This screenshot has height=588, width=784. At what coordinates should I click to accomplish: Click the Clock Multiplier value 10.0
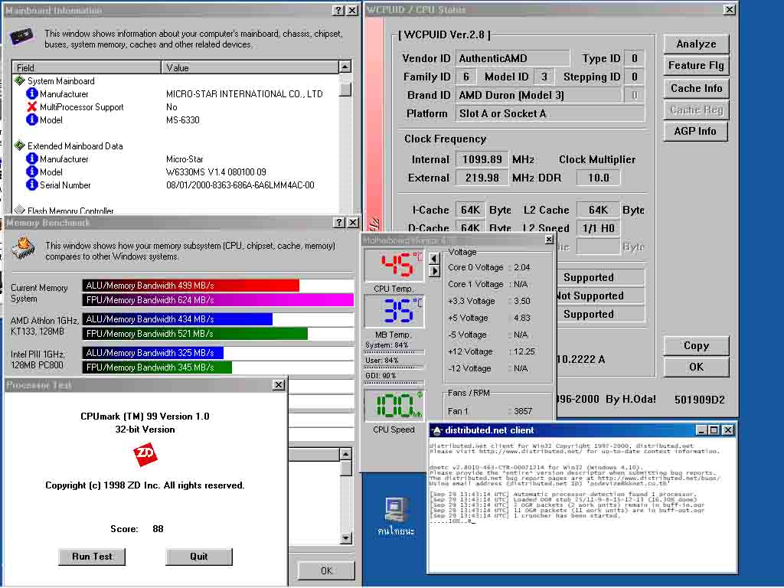(598, 178)
